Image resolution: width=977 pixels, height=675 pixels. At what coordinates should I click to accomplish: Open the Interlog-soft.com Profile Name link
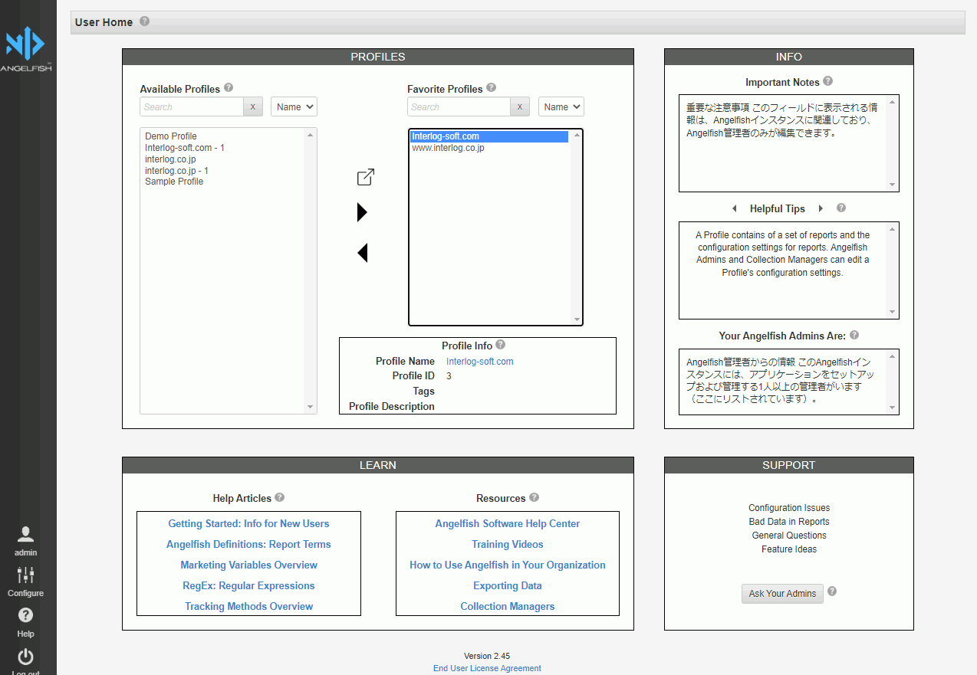tap(480, 361)
